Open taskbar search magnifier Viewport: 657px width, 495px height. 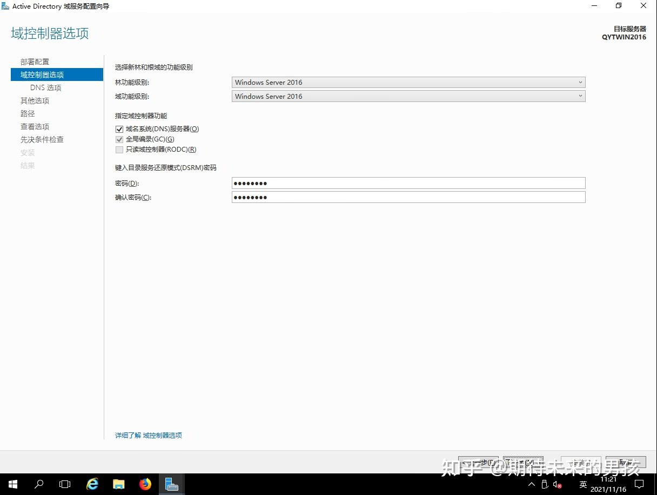coord(39,484)
